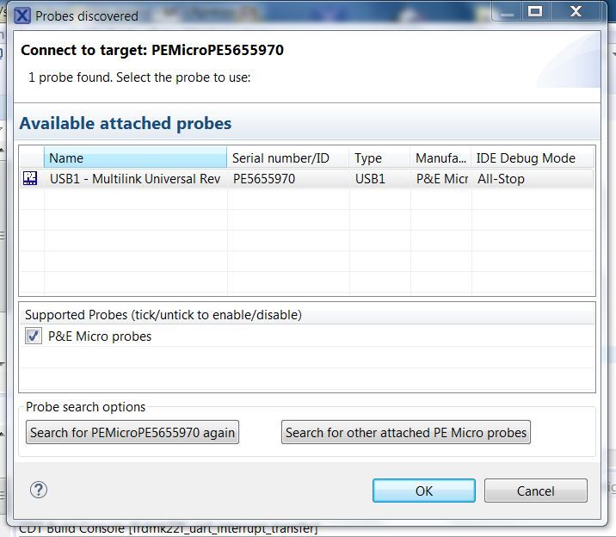This screenshot has height=537, width=616.
Task: Search for other attached PE Micro probes
Action: point(406,432)
